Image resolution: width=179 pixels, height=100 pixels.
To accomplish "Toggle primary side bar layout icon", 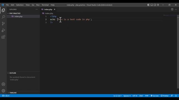I will pos(149,5).
